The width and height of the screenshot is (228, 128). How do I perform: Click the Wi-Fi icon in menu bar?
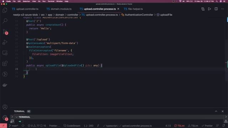pos(180,1)
